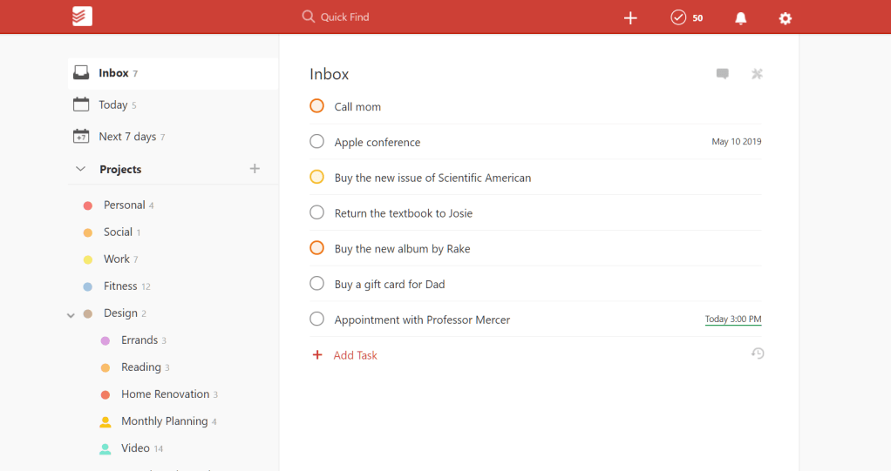Open the Today view
This screenshot has height=471, width=891.
point(113,104)
